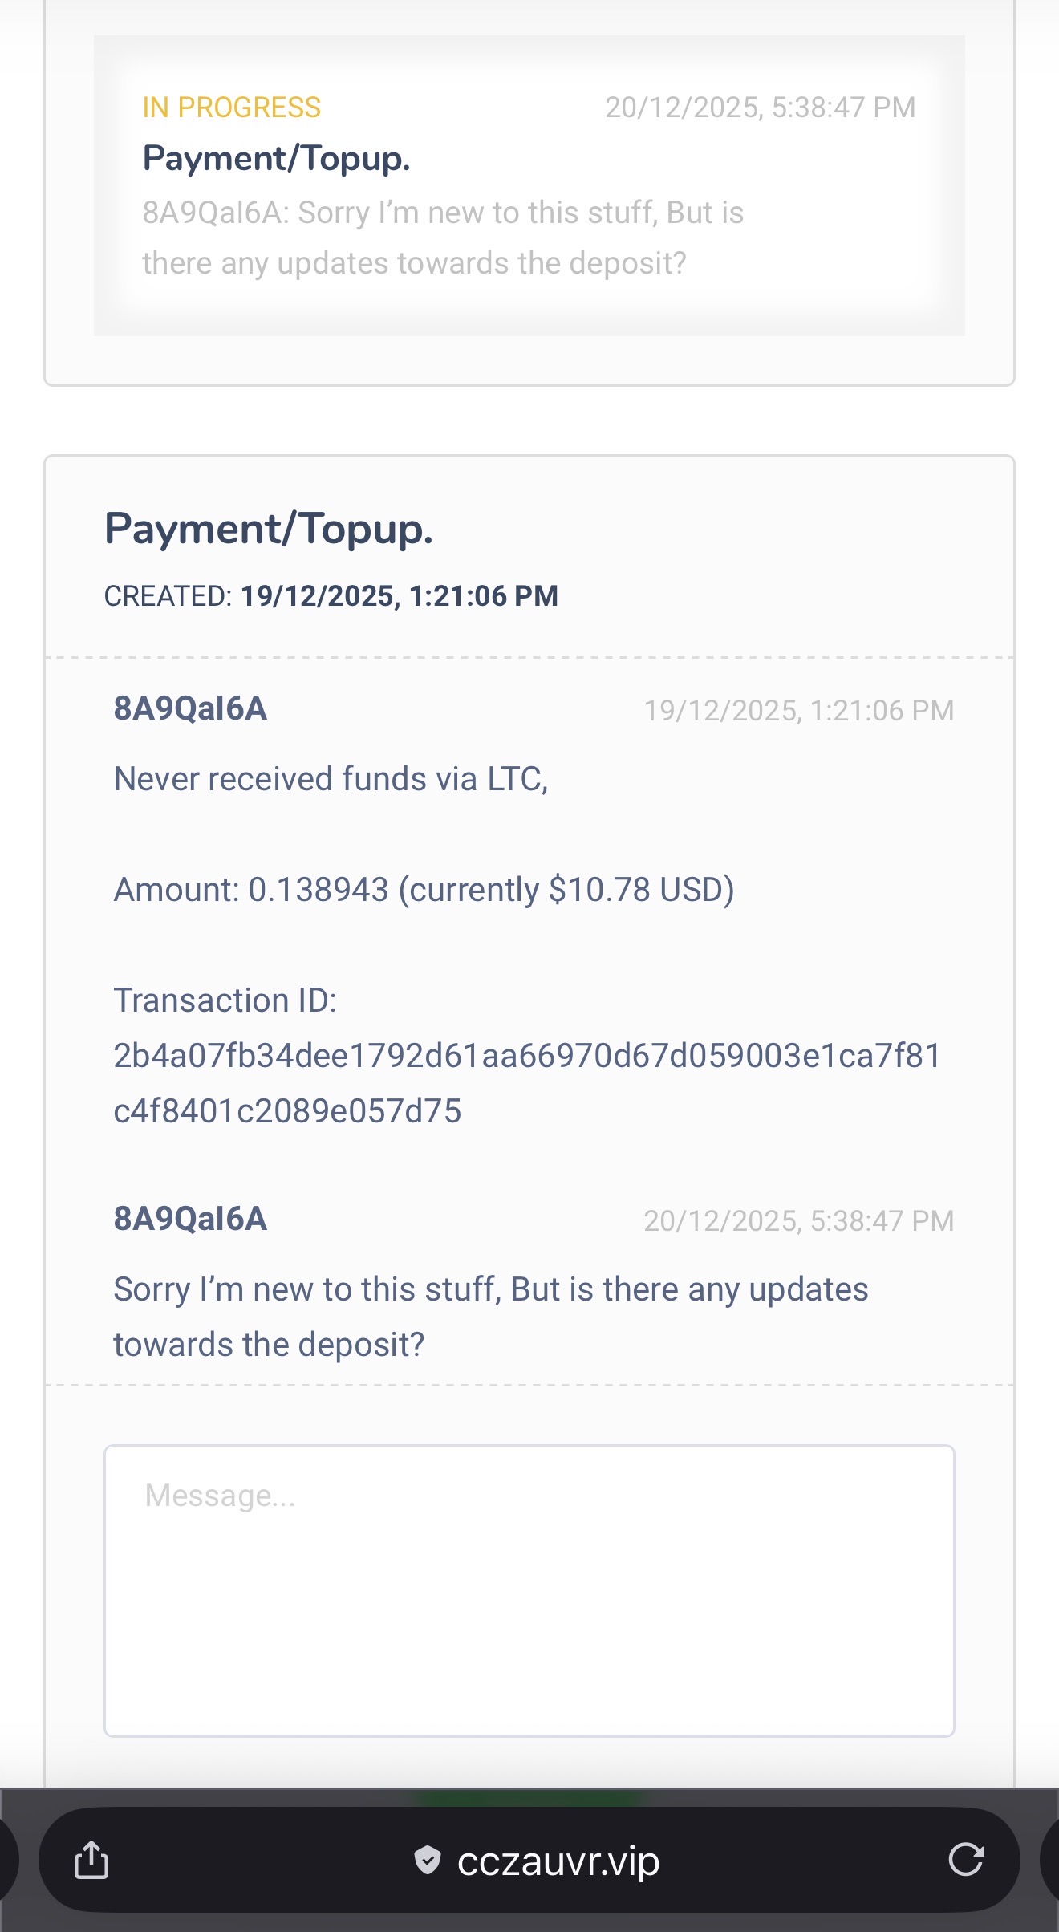Tap the Share icon in browser bar
Screen dimensions: 1059x1932
coord(91,1859)
